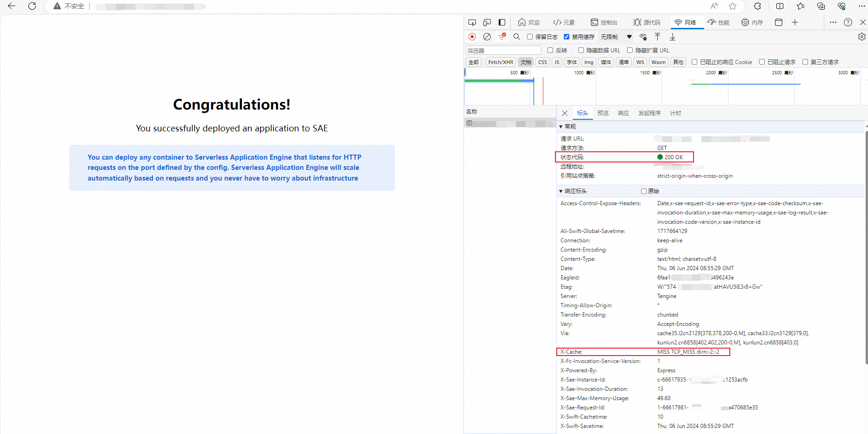Open network conditions wifi-gear icon

pyautogui.click(x=643, y=37)
